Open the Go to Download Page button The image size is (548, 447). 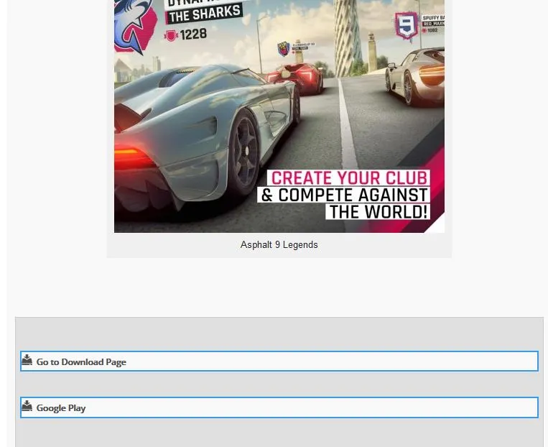[279, 361]
